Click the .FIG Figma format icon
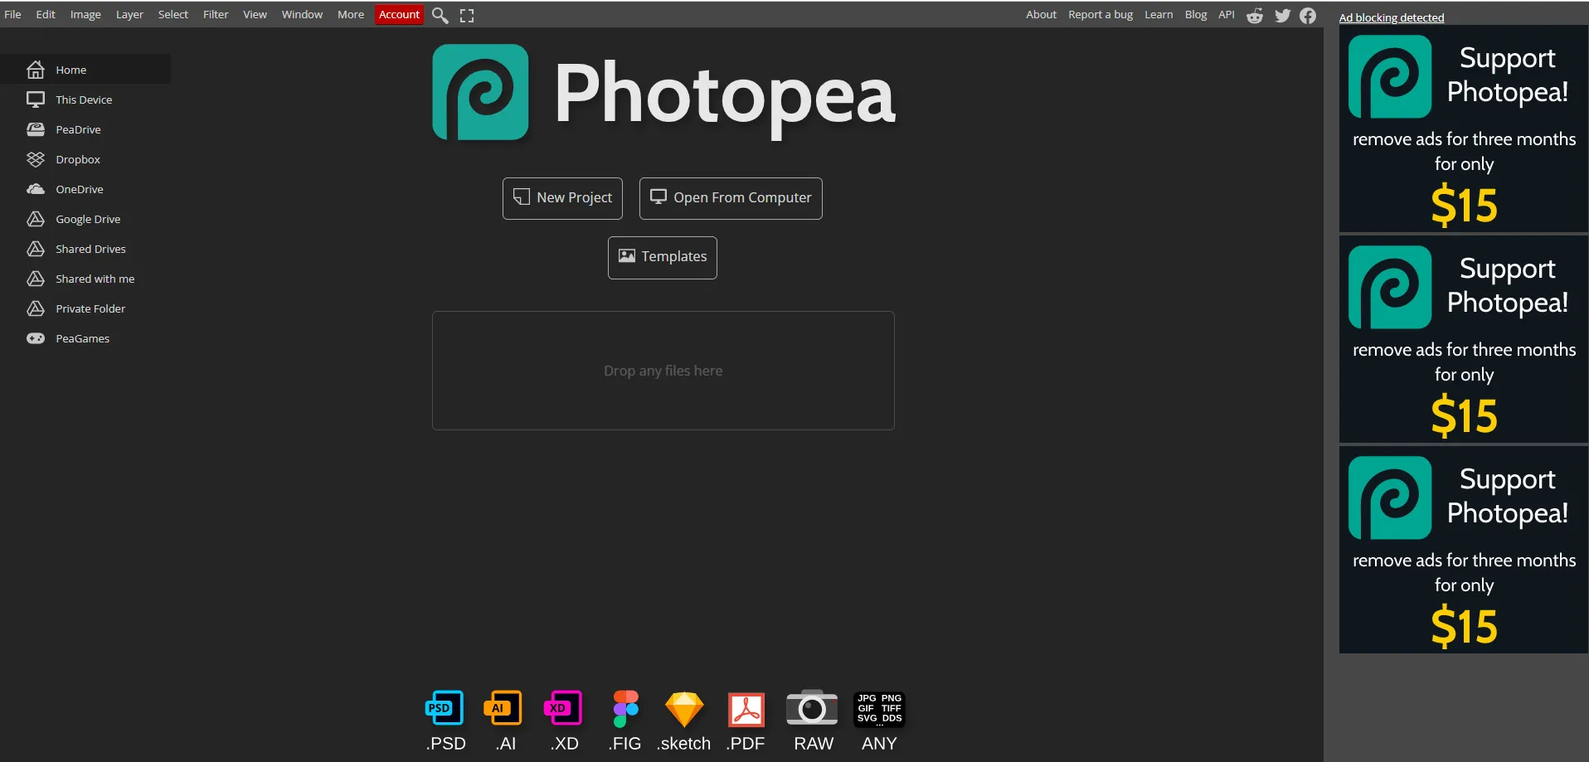Screen dimensions: 1589x762 click(x=625, y=709)
